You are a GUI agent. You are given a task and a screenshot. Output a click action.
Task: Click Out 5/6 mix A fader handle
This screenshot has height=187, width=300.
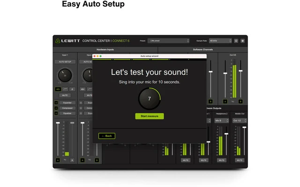pyautogui.click(x=225, y=73)
